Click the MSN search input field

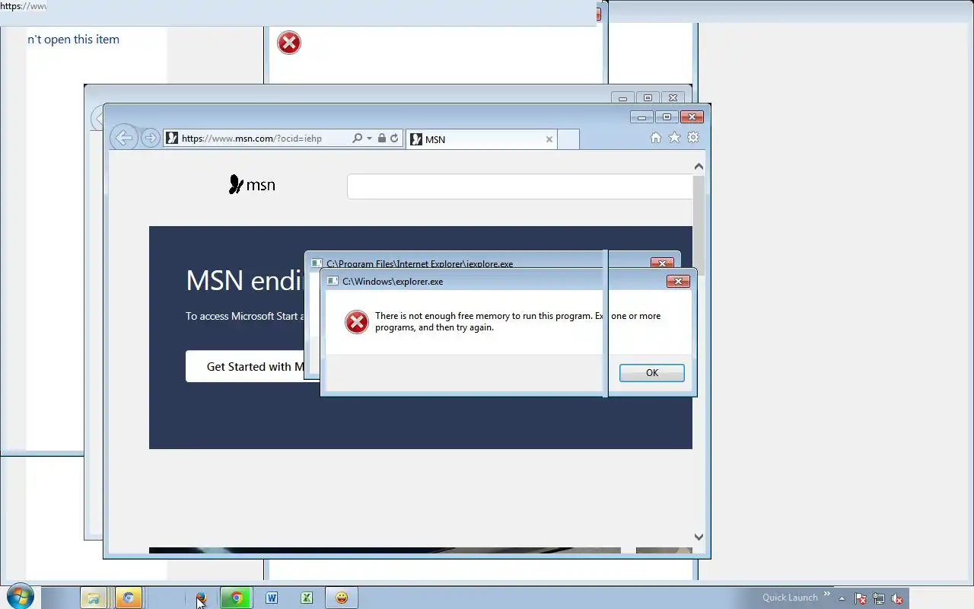point(520,187)
